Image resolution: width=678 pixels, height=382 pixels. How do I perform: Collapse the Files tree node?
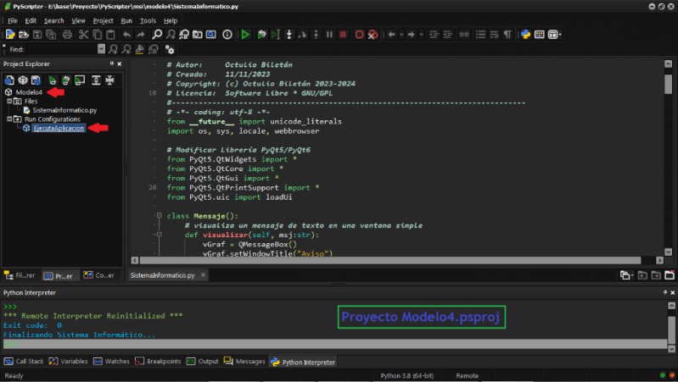(8, 101)
